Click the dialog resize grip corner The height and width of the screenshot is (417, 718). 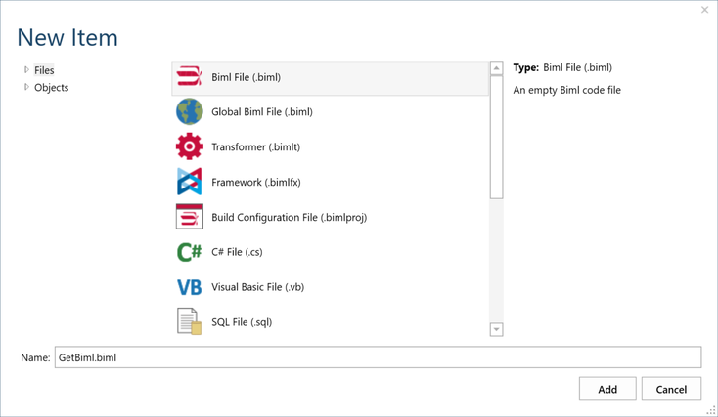tap(711, 411)
